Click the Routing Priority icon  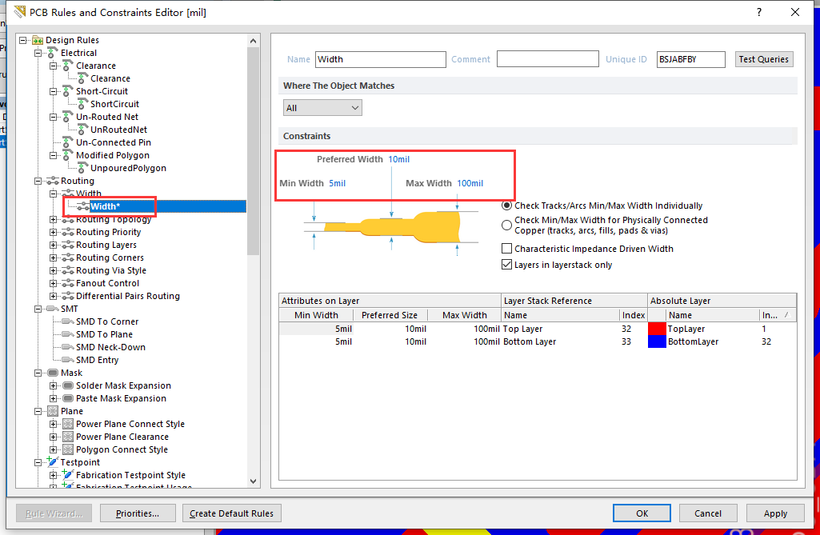pos(68,232)
